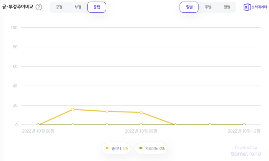The width and height of the screenshot is (269, 161).
Task: Switch to 주별 weekly view
Action: (x=208, y=7)
